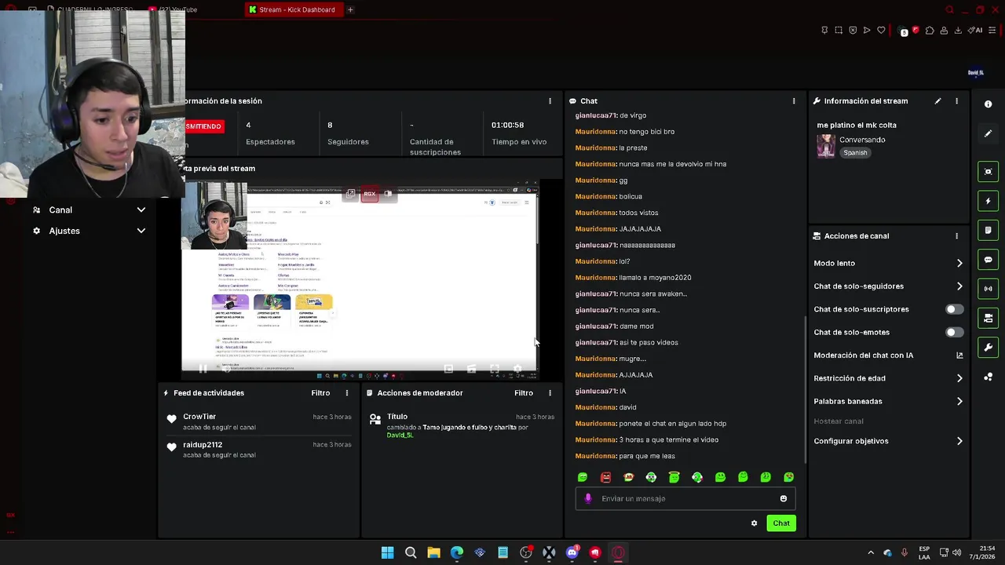Open the browser snapshot selection icon
This screenshot has width=1005, height=565.
point(839,31)
